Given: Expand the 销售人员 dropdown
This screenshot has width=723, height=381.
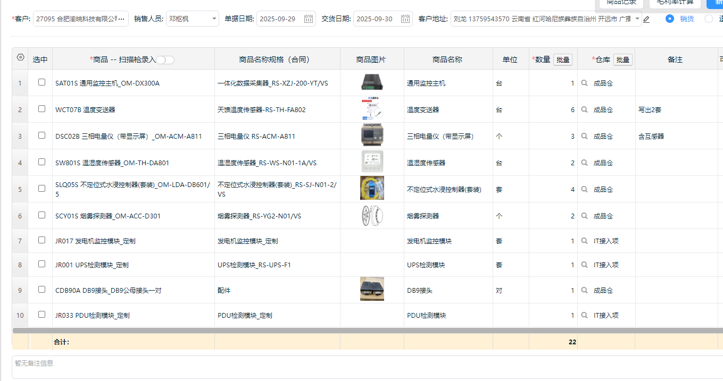Looking at the screenshot, I should 214,19.
